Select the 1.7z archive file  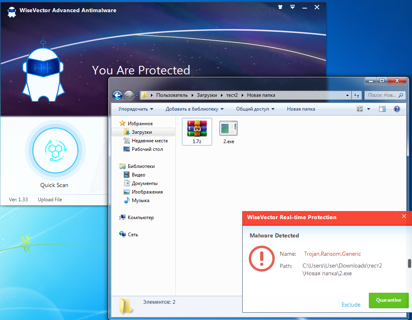[197, 131]
